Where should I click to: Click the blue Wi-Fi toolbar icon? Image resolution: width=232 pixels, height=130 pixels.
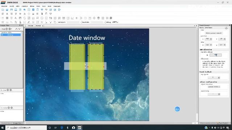[42, 10]
